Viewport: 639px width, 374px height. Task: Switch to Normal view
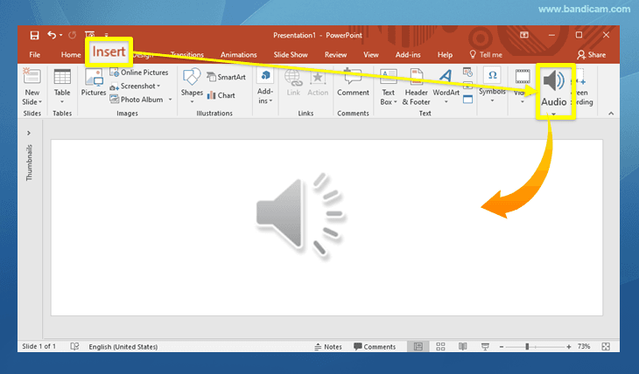click(418, 346)
